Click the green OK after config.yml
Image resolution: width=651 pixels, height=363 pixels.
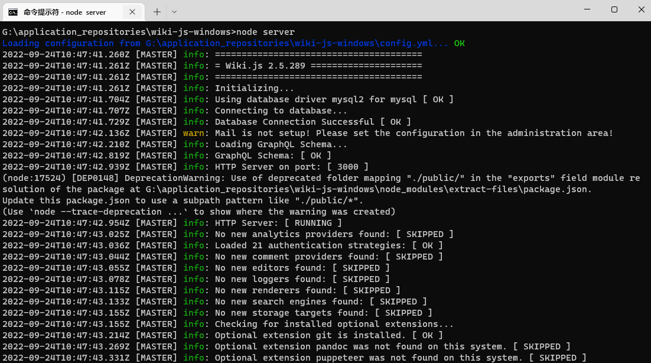[x=459, y=43]
